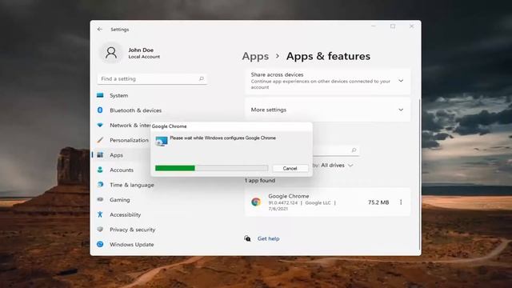Viewport: 512px width, 288px height.
Task: Click the Accounts person icon in the sidebar
Action: [100, 170]
